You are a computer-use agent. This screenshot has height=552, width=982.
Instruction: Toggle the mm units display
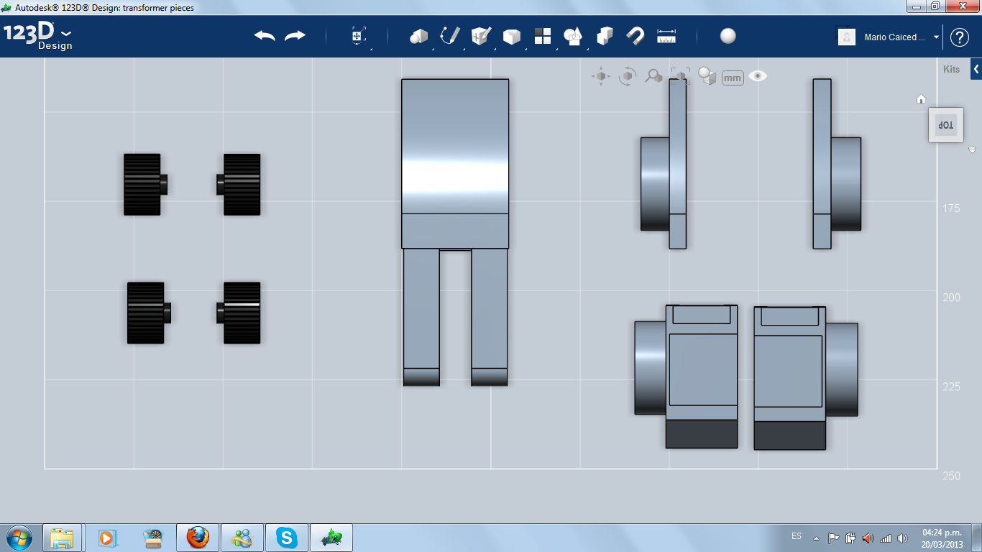click(732, 77)
